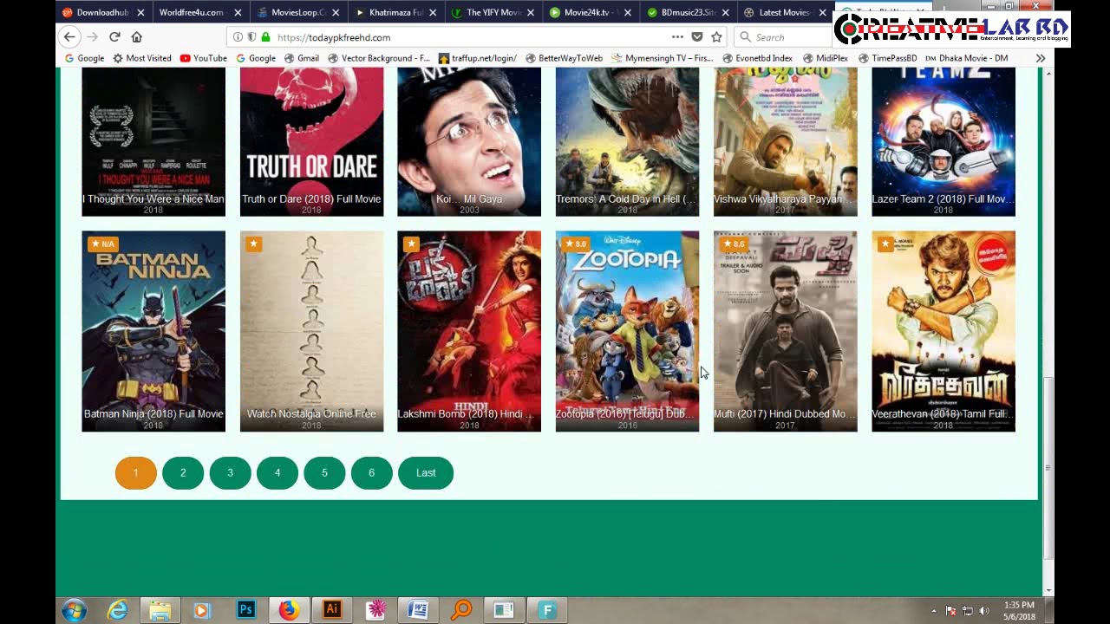Click the browser forward arrow
Viewport: 1110px width, 624px height.
tap(91, 36)
